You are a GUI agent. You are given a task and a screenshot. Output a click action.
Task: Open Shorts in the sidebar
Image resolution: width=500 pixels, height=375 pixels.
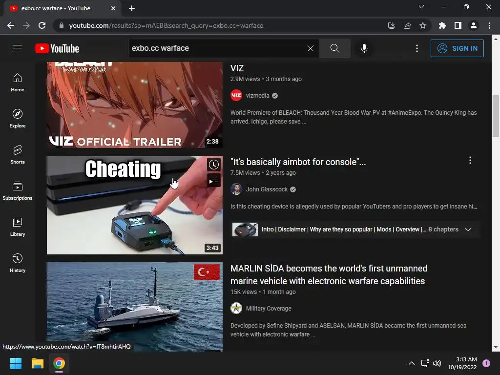coord(18,155)
